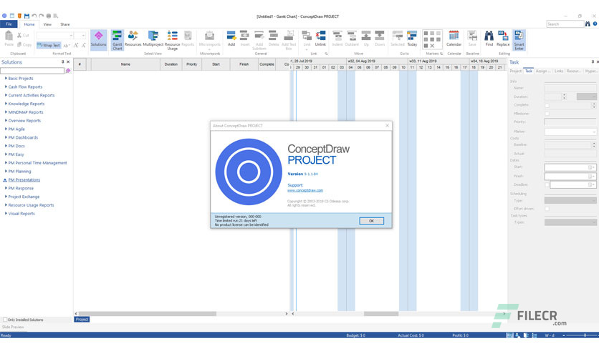Expand Current Activities Reports item
599x346 pixels.
point(6,95)
